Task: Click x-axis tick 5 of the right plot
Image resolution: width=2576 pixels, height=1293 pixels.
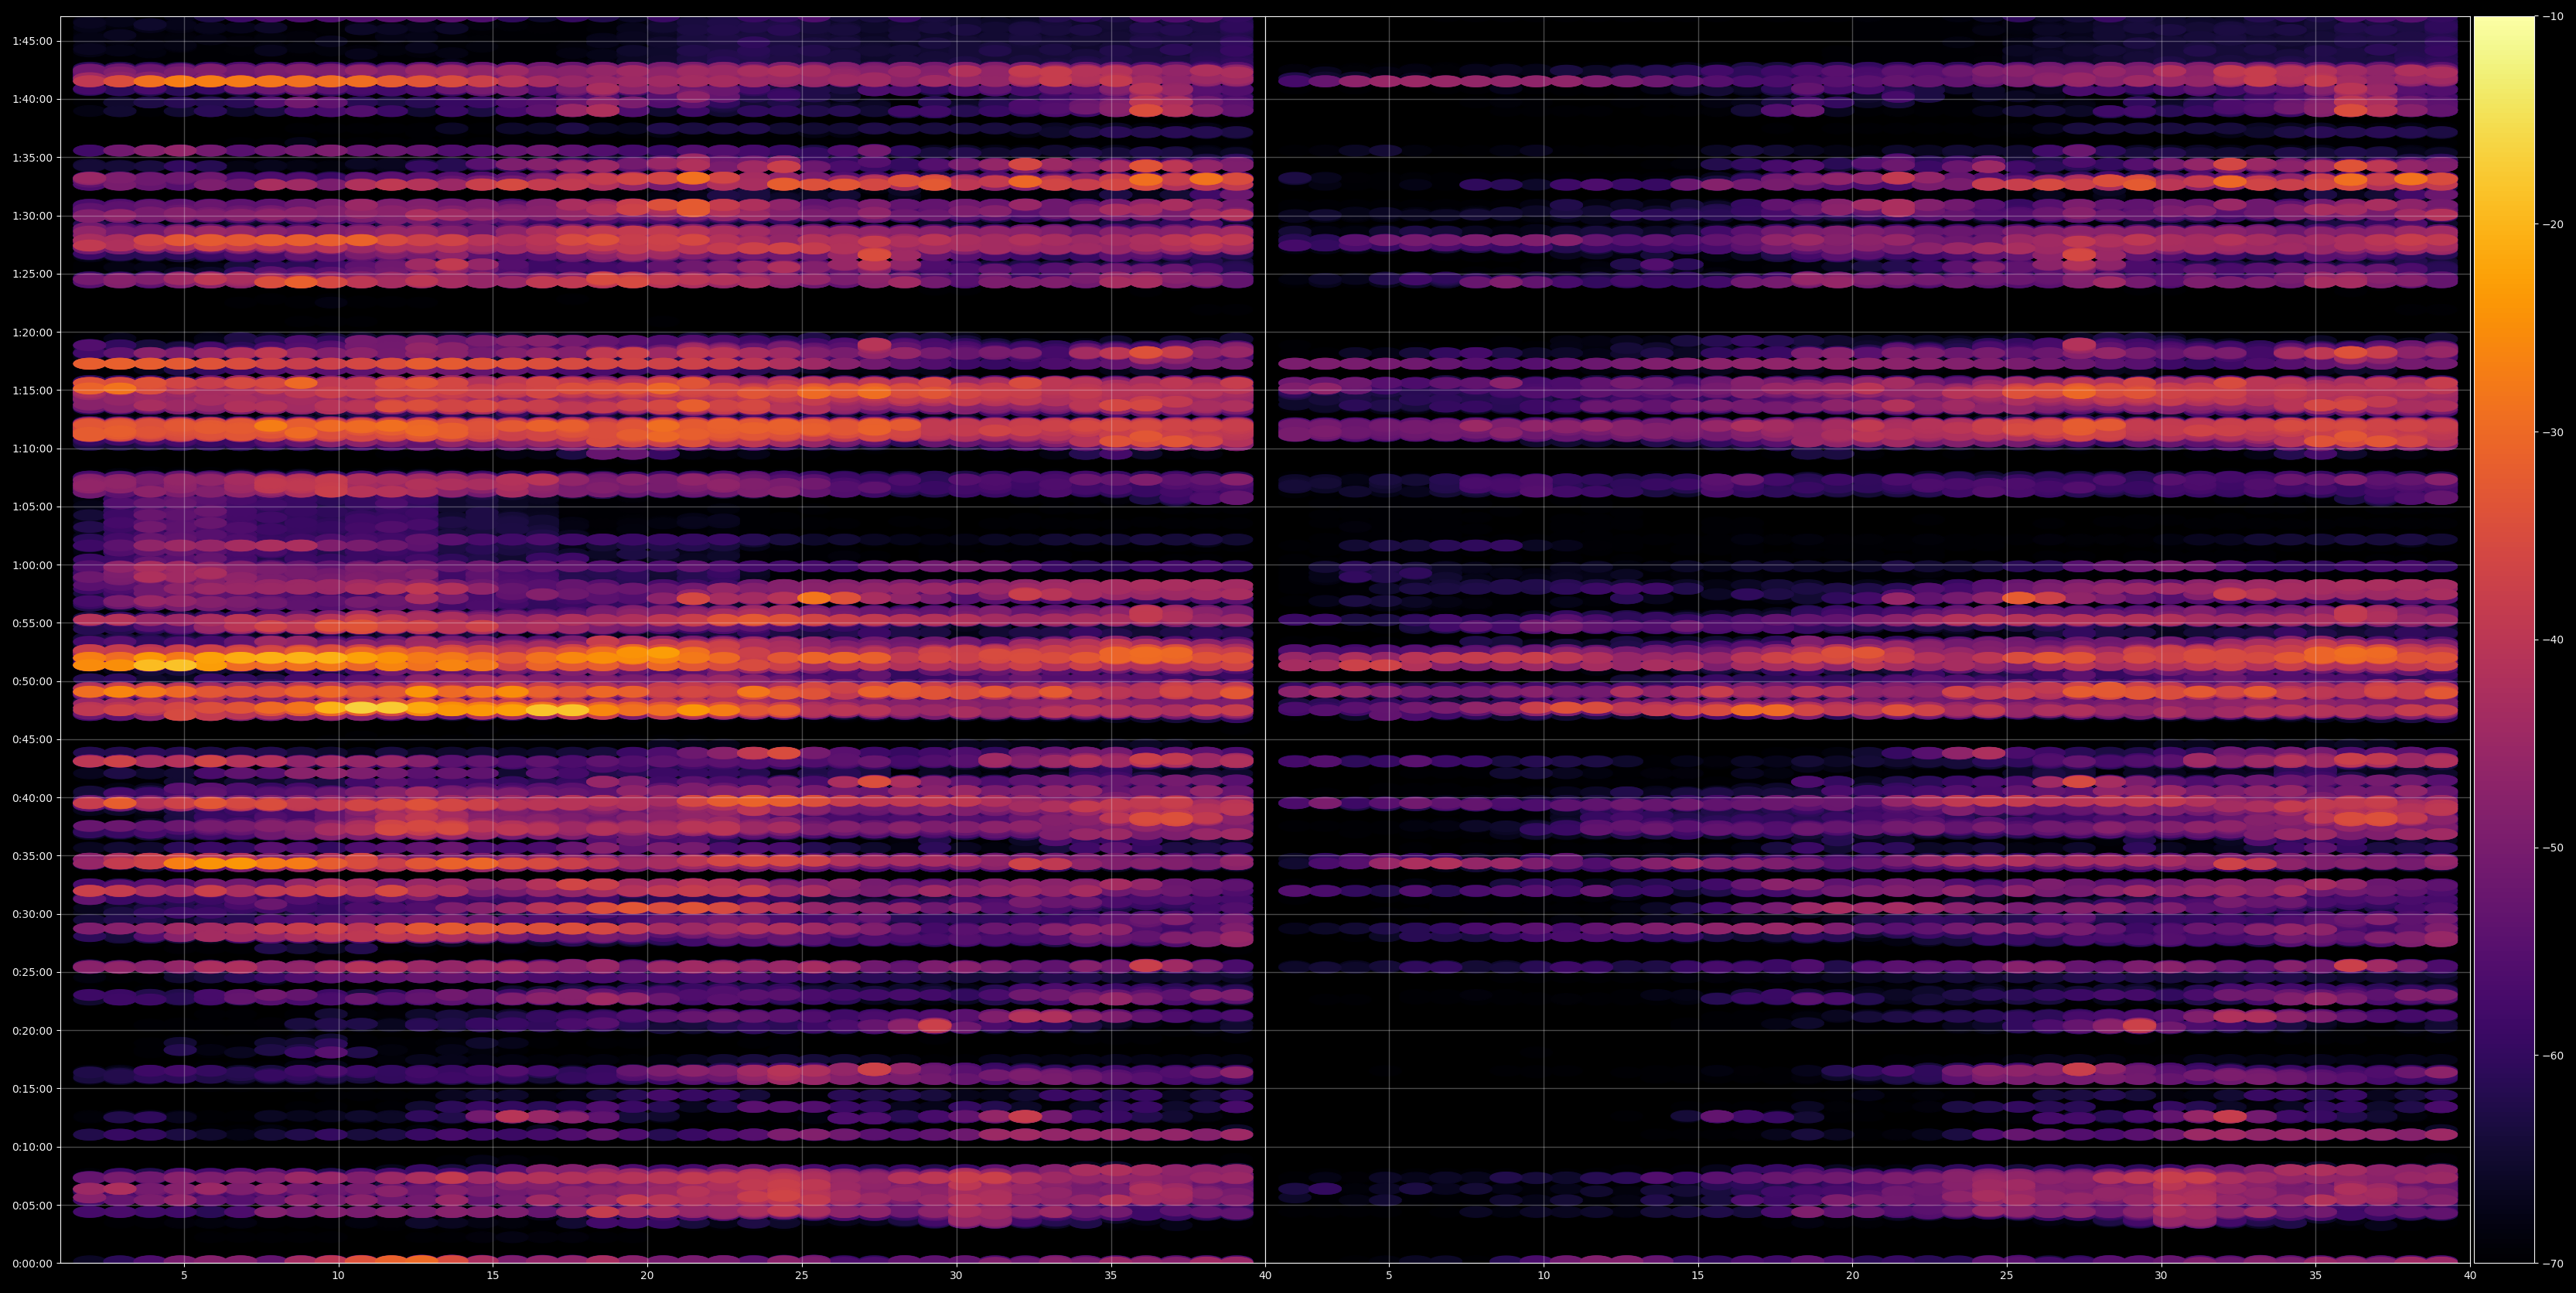Action: tap(1389, 1276)
